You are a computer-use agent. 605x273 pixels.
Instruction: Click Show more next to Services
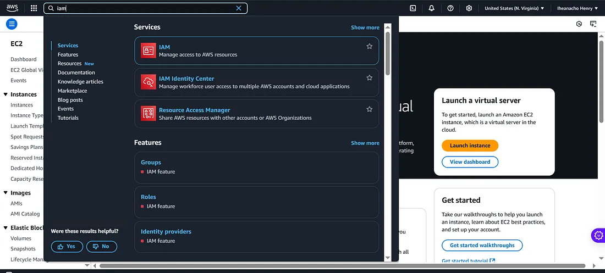[365, 27]
